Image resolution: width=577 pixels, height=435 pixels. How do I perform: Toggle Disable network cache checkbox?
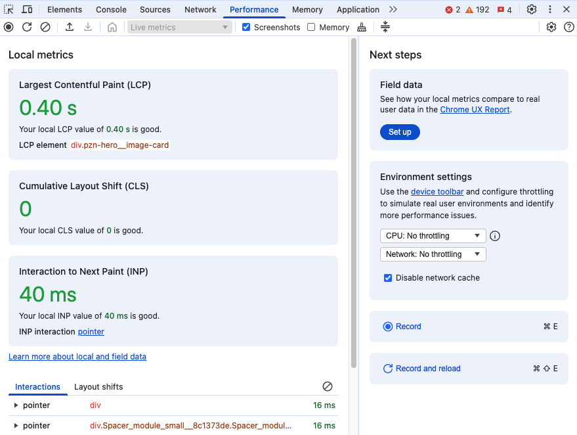(388, 278)
